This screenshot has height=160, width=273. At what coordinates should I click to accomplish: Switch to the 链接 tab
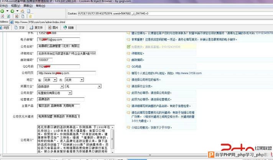69,28
